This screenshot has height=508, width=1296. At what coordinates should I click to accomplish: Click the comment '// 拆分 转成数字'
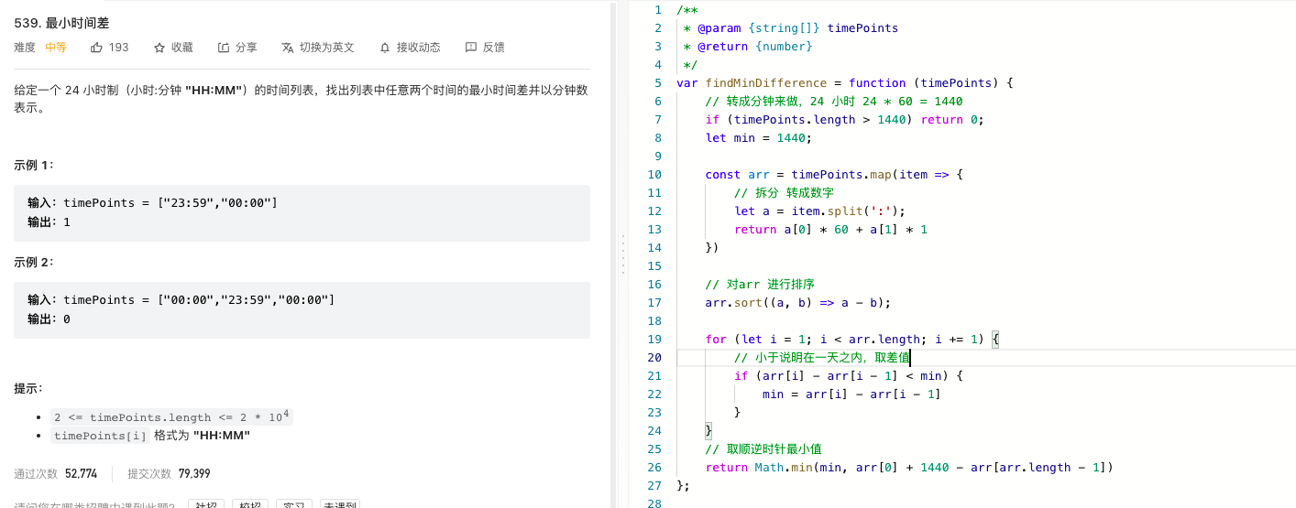784,192
